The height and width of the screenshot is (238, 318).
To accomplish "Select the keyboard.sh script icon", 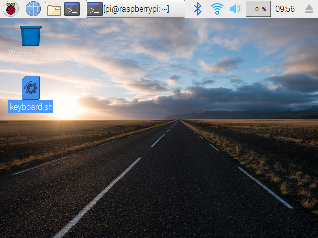I will pos(31,88).
